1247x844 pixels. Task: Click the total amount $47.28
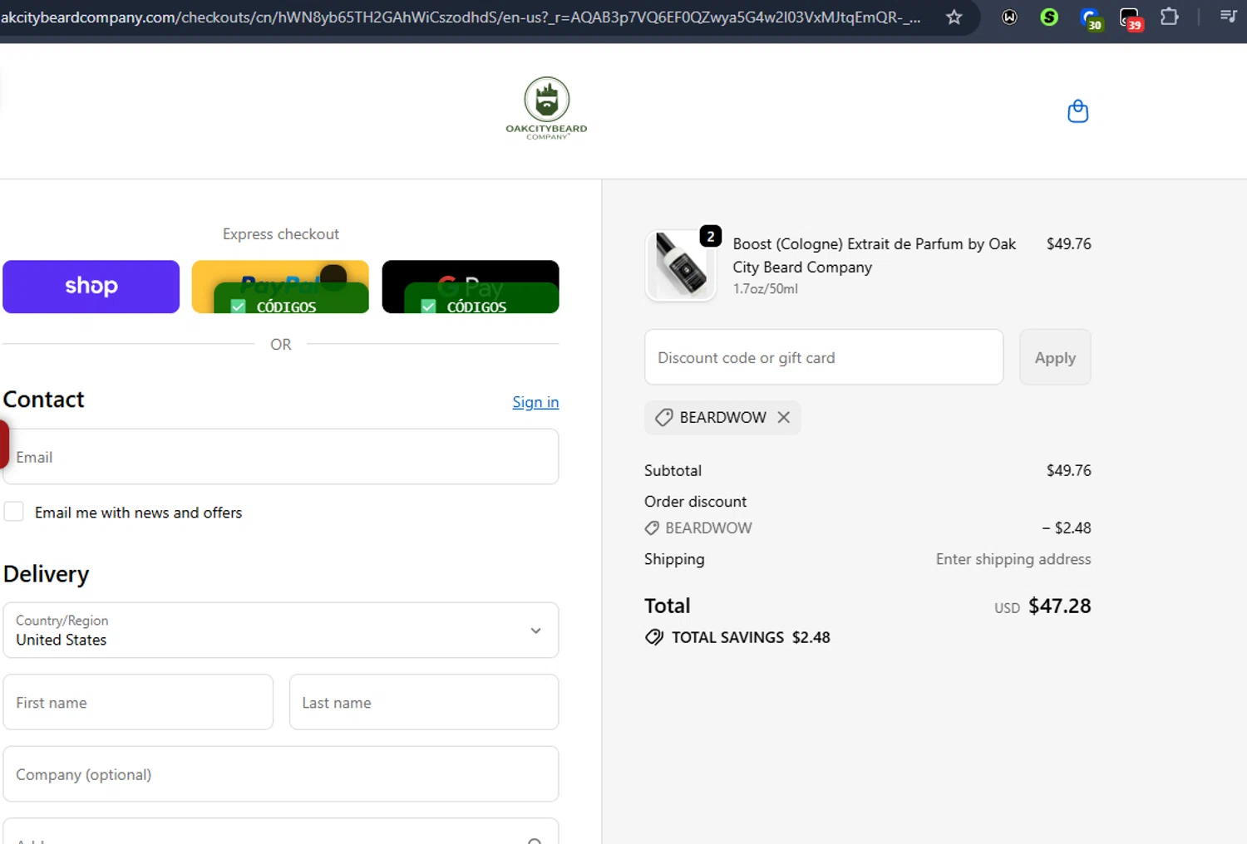pyautogui.click(x=1060, y=606)
